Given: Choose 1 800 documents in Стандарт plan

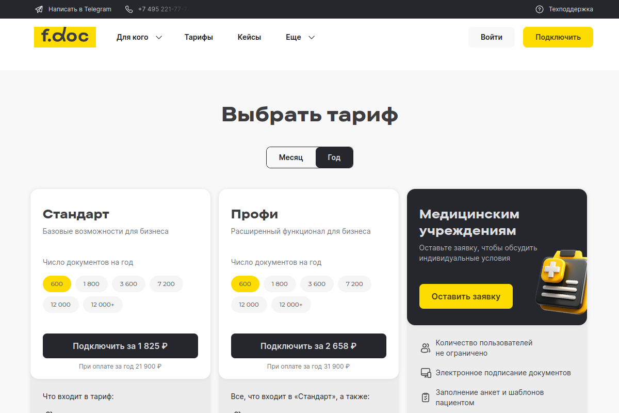Looking at the screenshot, I should point(91,284).
